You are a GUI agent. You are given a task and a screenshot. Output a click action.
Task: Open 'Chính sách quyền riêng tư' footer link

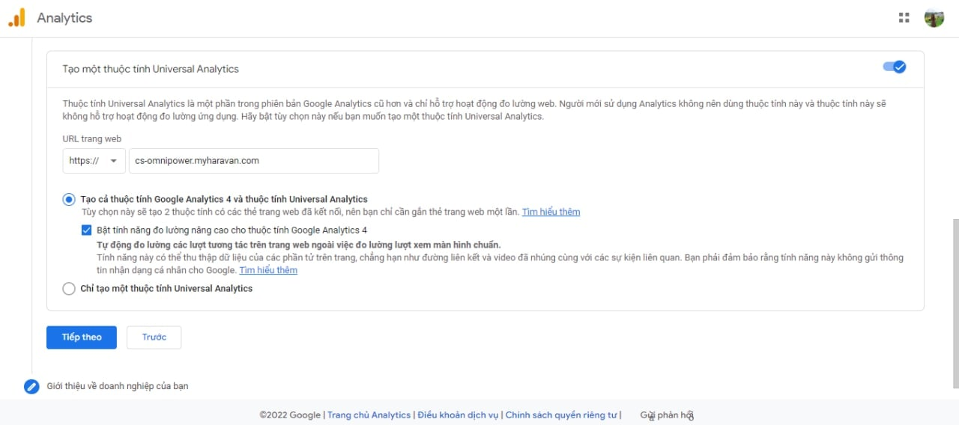(x=561, y=415)
